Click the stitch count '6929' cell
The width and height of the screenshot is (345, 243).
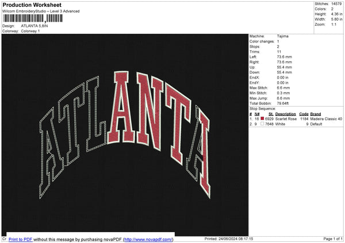269,119
